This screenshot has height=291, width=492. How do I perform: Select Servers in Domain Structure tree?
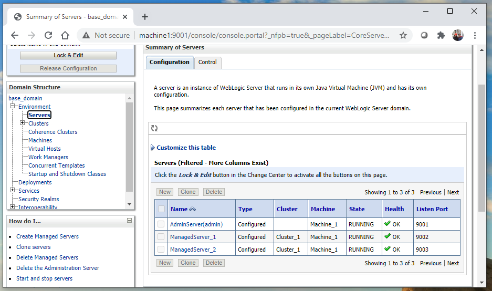(x=39, y=115)
